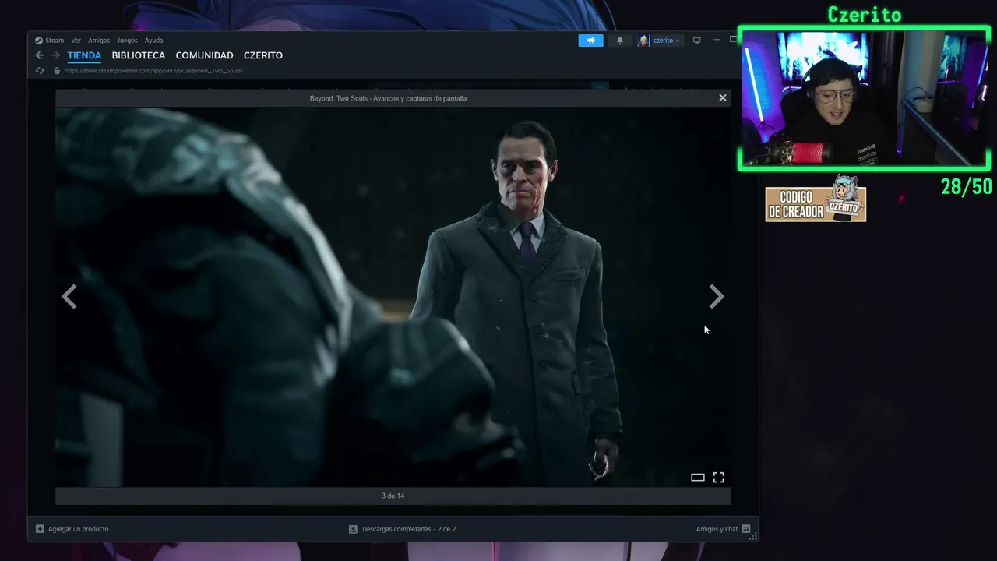Open the CZERITO profile tab

pyautogui.click(x=263, y=55)
